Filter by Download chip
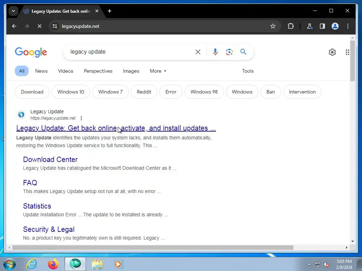The width and height of the screenshot is (362, 271). [32, 92]
